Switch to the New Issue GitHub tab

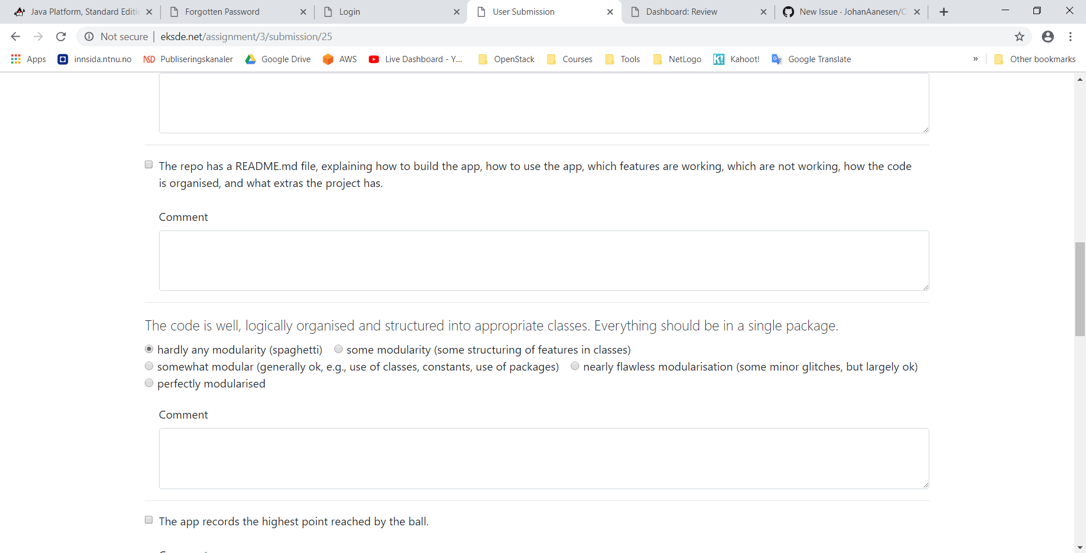pos(851,12)
